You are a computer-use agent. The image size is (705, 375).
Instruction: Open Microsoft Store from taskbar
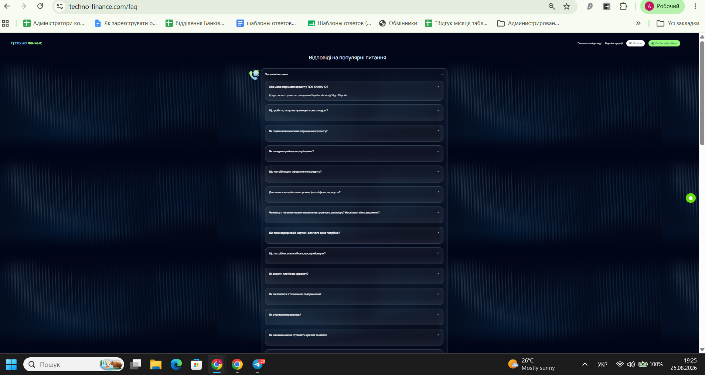197,364
